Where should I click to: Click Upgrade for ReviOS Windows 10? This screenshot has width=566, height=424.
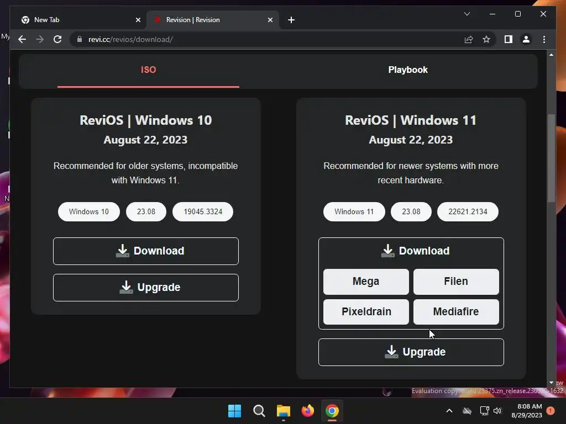(146, 287)
